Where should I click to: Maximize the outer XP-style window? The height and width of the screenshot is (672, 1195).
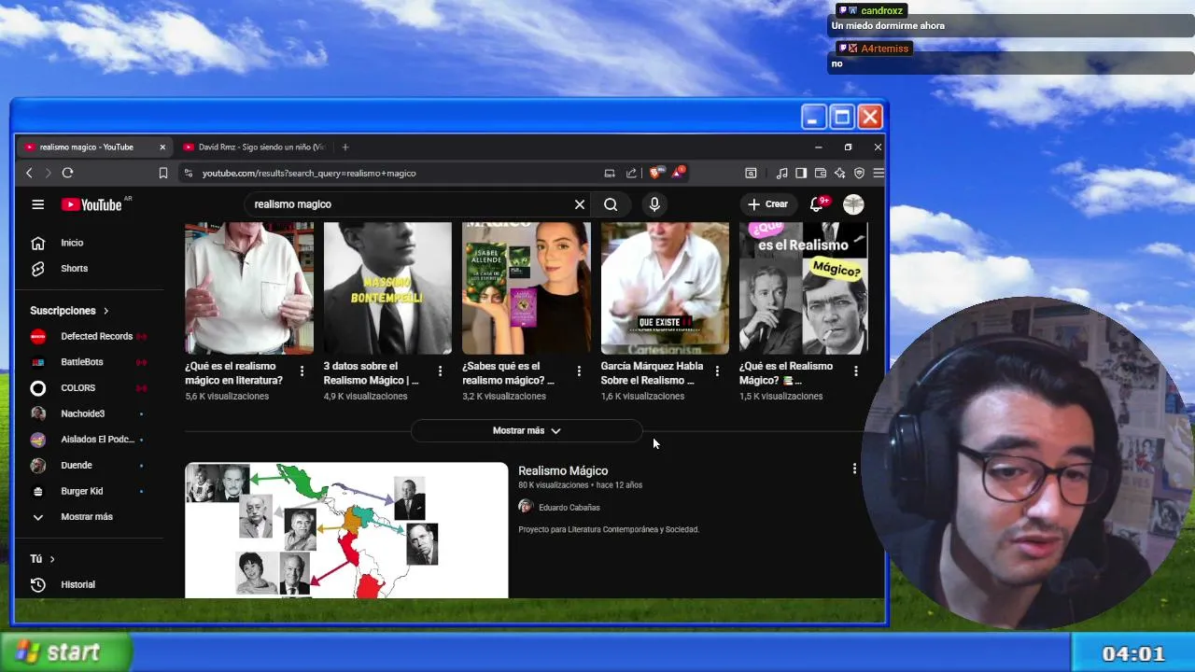[x=842, y=118]
